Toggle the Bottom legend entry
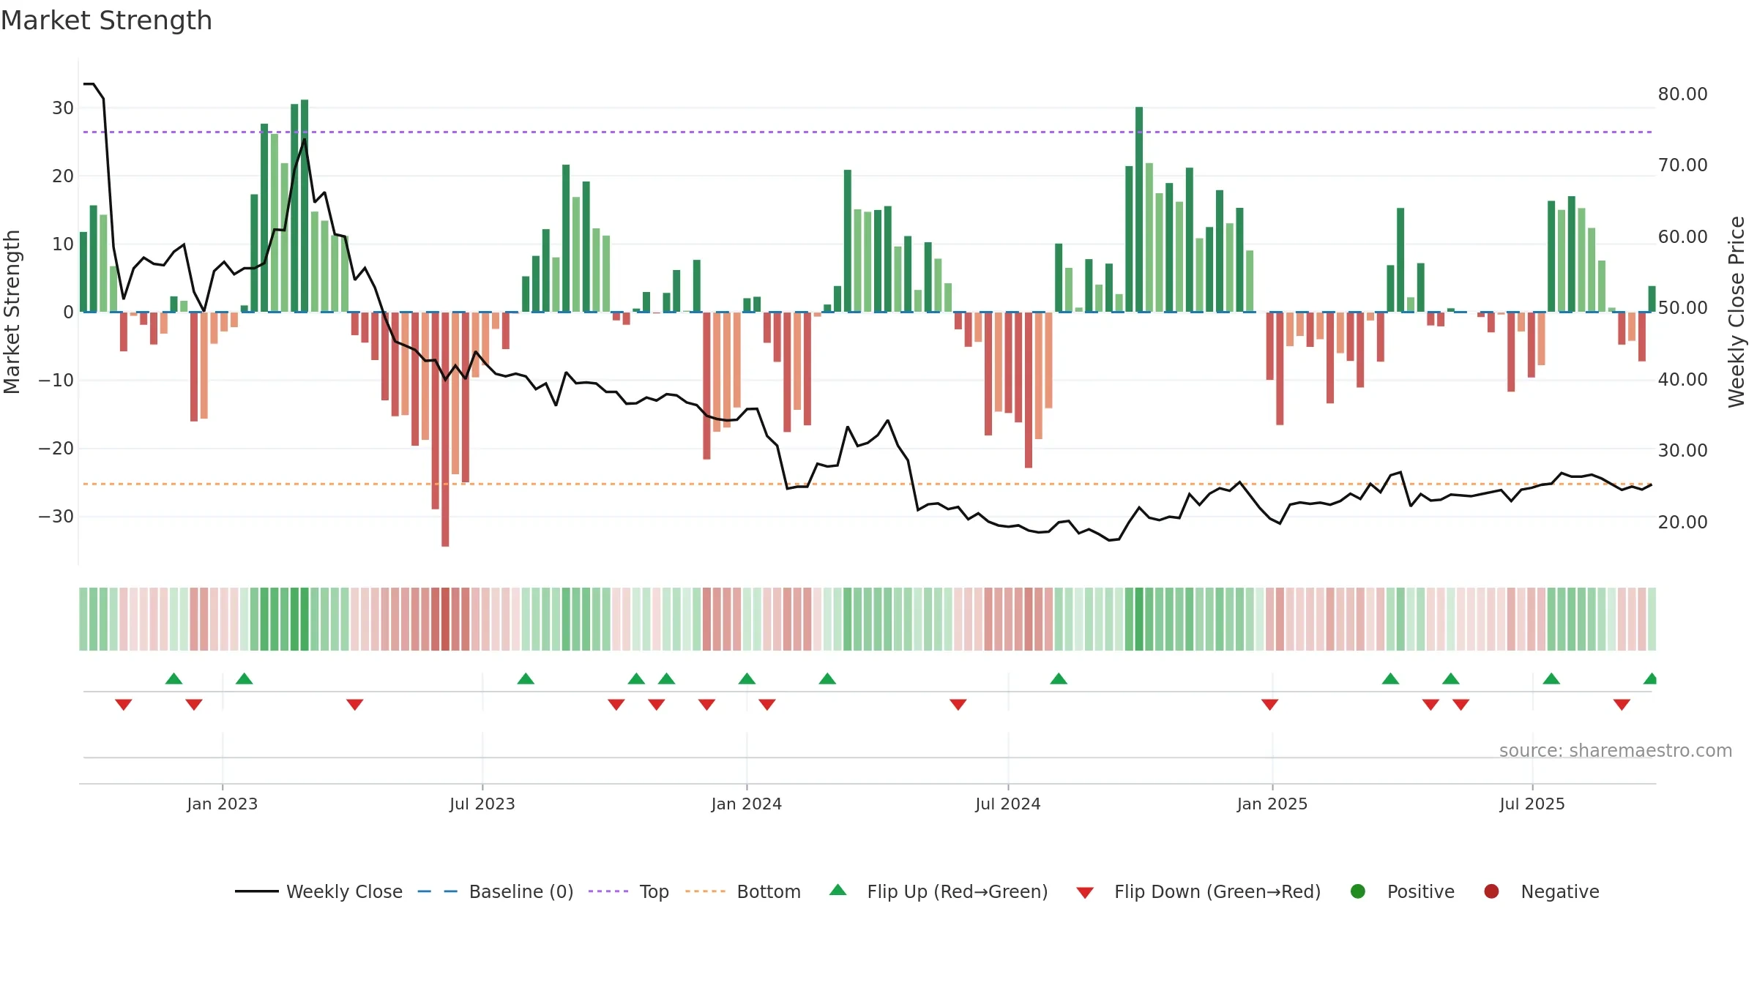Screen dimensions: 1757x988 pyautogui.click(x=743, y=891)
